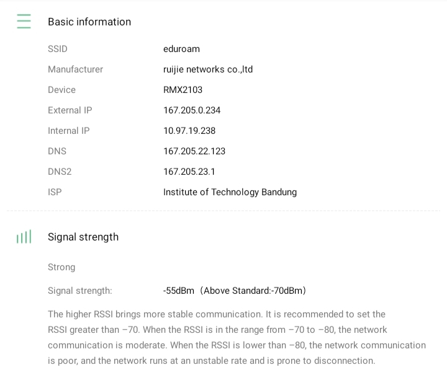
Task: Click the SSID field label
Action: coord(58,49)
